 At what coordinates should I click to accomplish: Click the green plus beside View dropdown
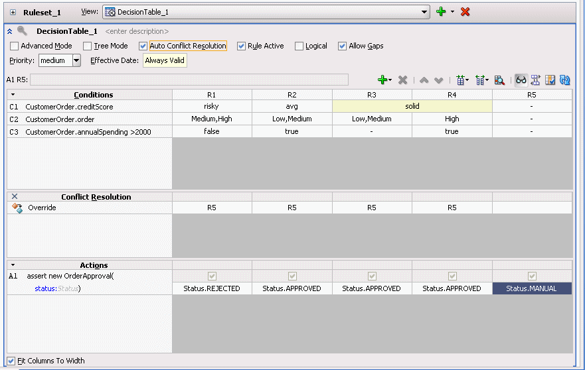coord(441,11)
